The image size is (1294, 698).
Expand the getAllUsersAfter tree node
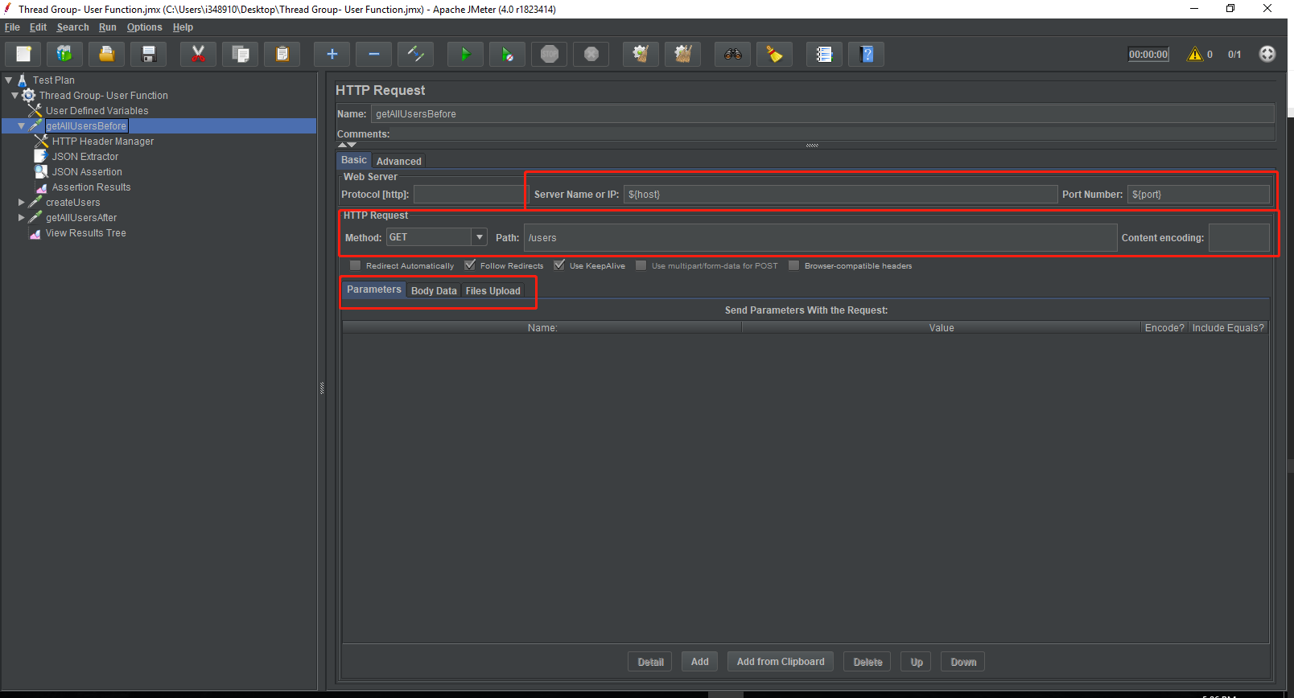[x=21, y=217]
